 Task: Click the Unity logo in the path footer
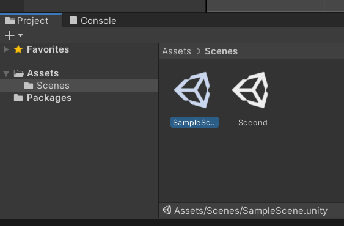[167, 210]
